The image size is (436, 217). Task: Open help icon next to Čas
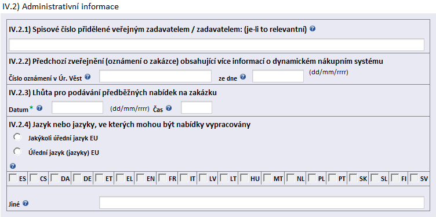[x=169, y=108]
